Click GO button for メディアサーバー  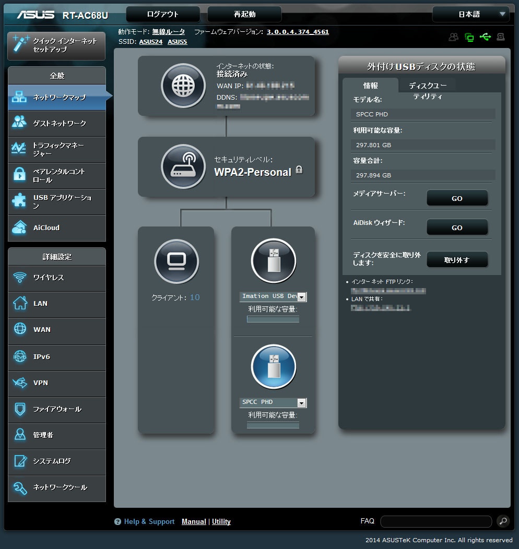(x=457, y=198)
